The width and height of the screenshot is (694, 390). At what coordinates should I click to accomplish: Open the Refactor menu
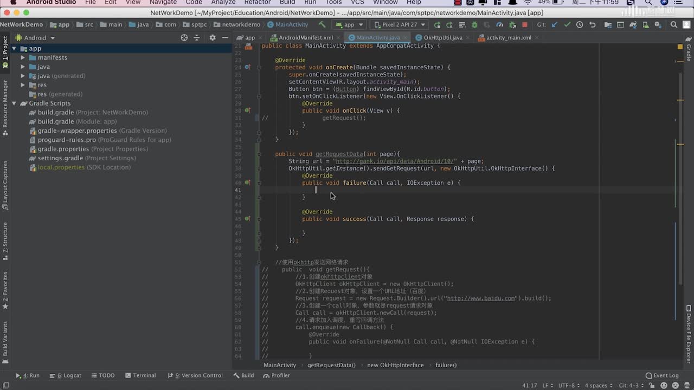point(258,2)
